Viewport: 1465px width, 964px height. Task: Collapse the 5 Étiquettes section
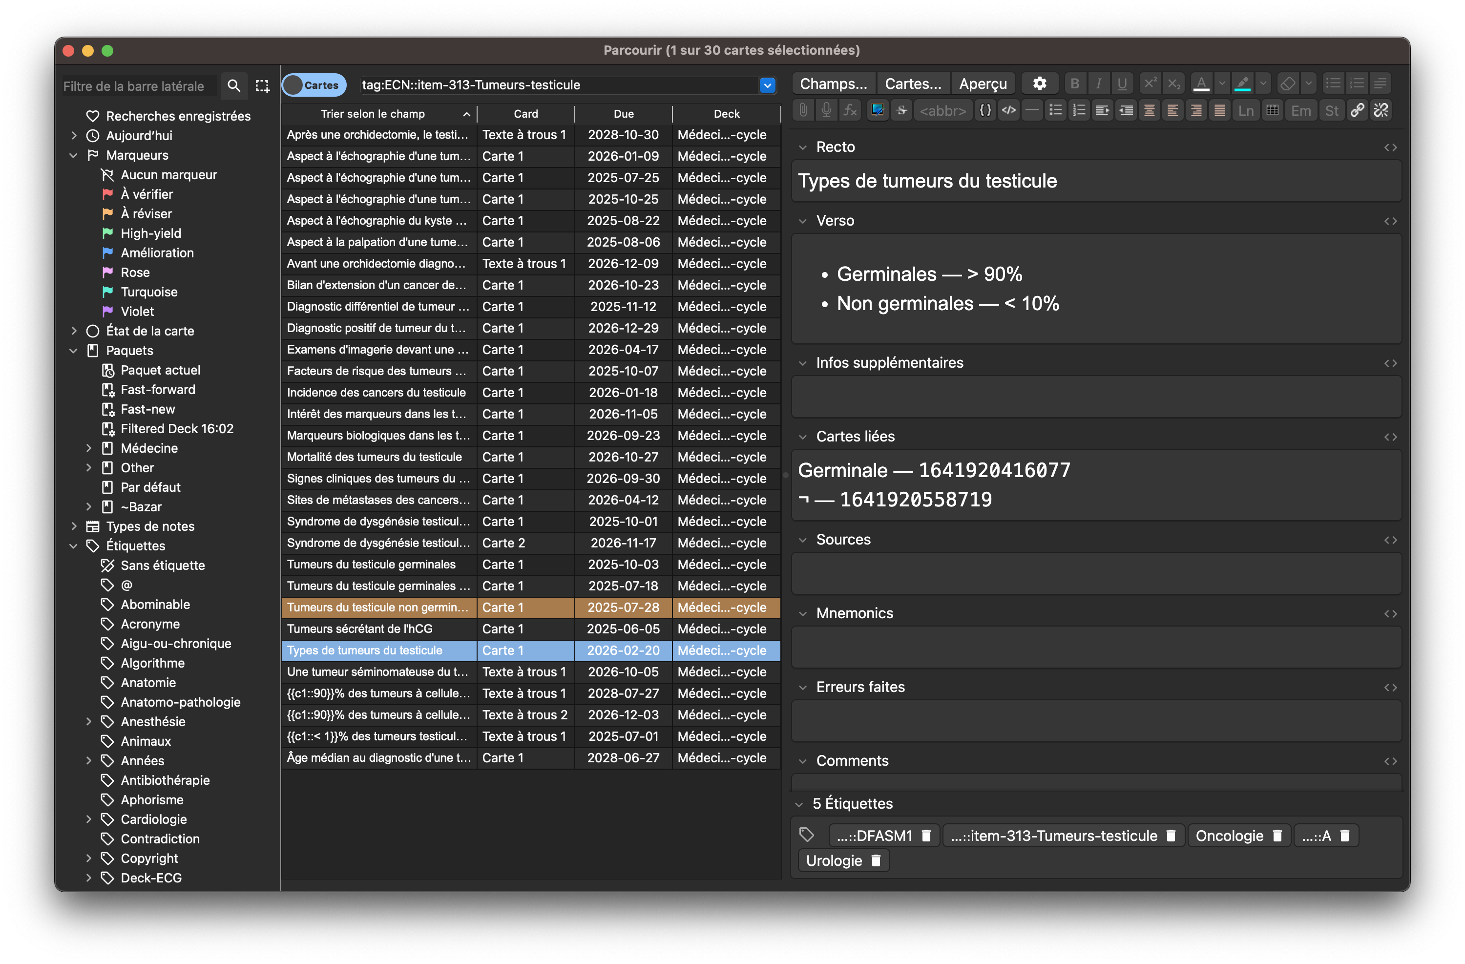(x=799, y=804)
